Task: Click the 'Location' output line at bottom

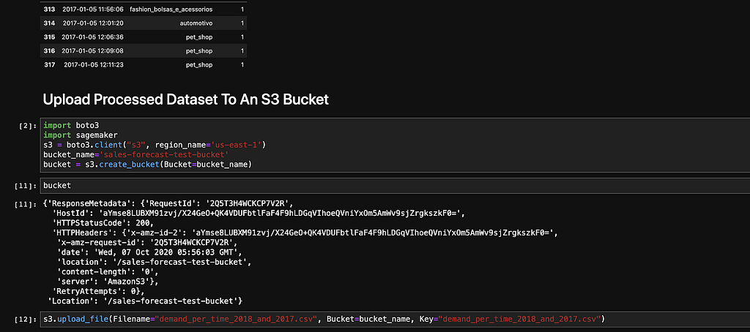Action: [x=146, y=301]
